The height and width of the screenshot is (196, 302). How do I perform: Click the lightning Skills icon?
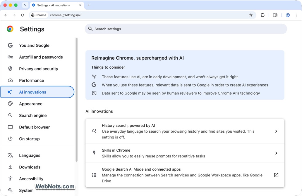pos(94,153)
